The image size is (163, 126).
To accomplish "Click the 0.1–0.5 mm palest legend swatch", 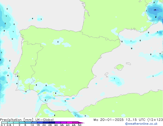I will 4,123.
